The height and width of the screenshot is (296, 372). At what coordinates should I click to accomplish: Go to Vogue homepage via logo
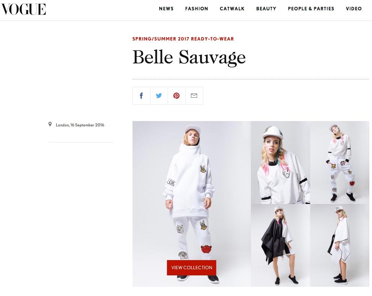click(23, 10)
